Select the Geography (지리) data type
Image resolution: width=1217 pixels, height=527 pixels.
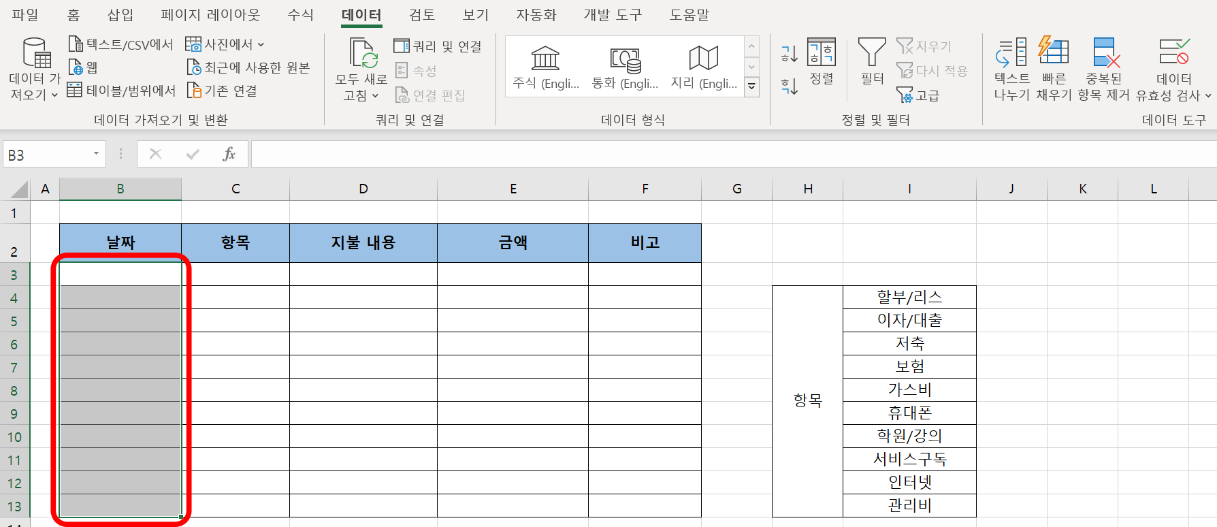(x=704, y=67)
